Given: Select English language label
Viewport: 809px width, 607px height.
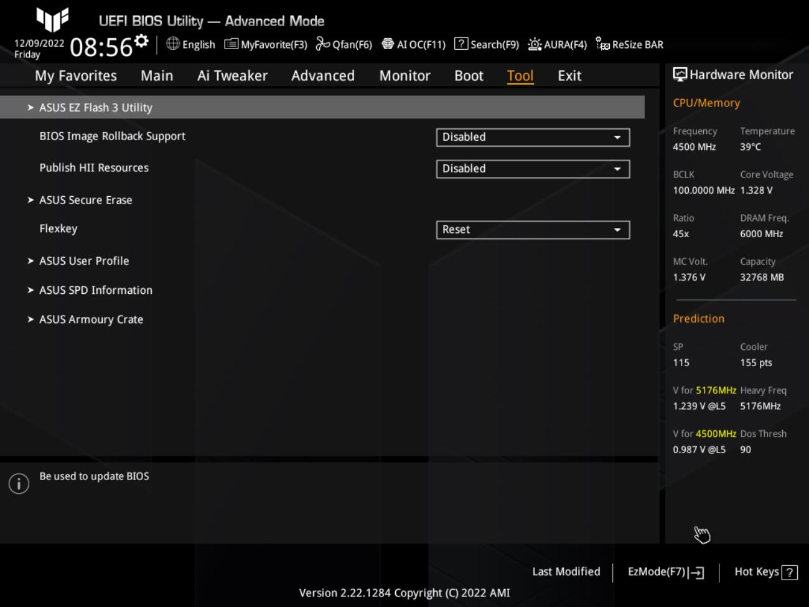Looking at the screenshot, I should [x=199, y=45].
